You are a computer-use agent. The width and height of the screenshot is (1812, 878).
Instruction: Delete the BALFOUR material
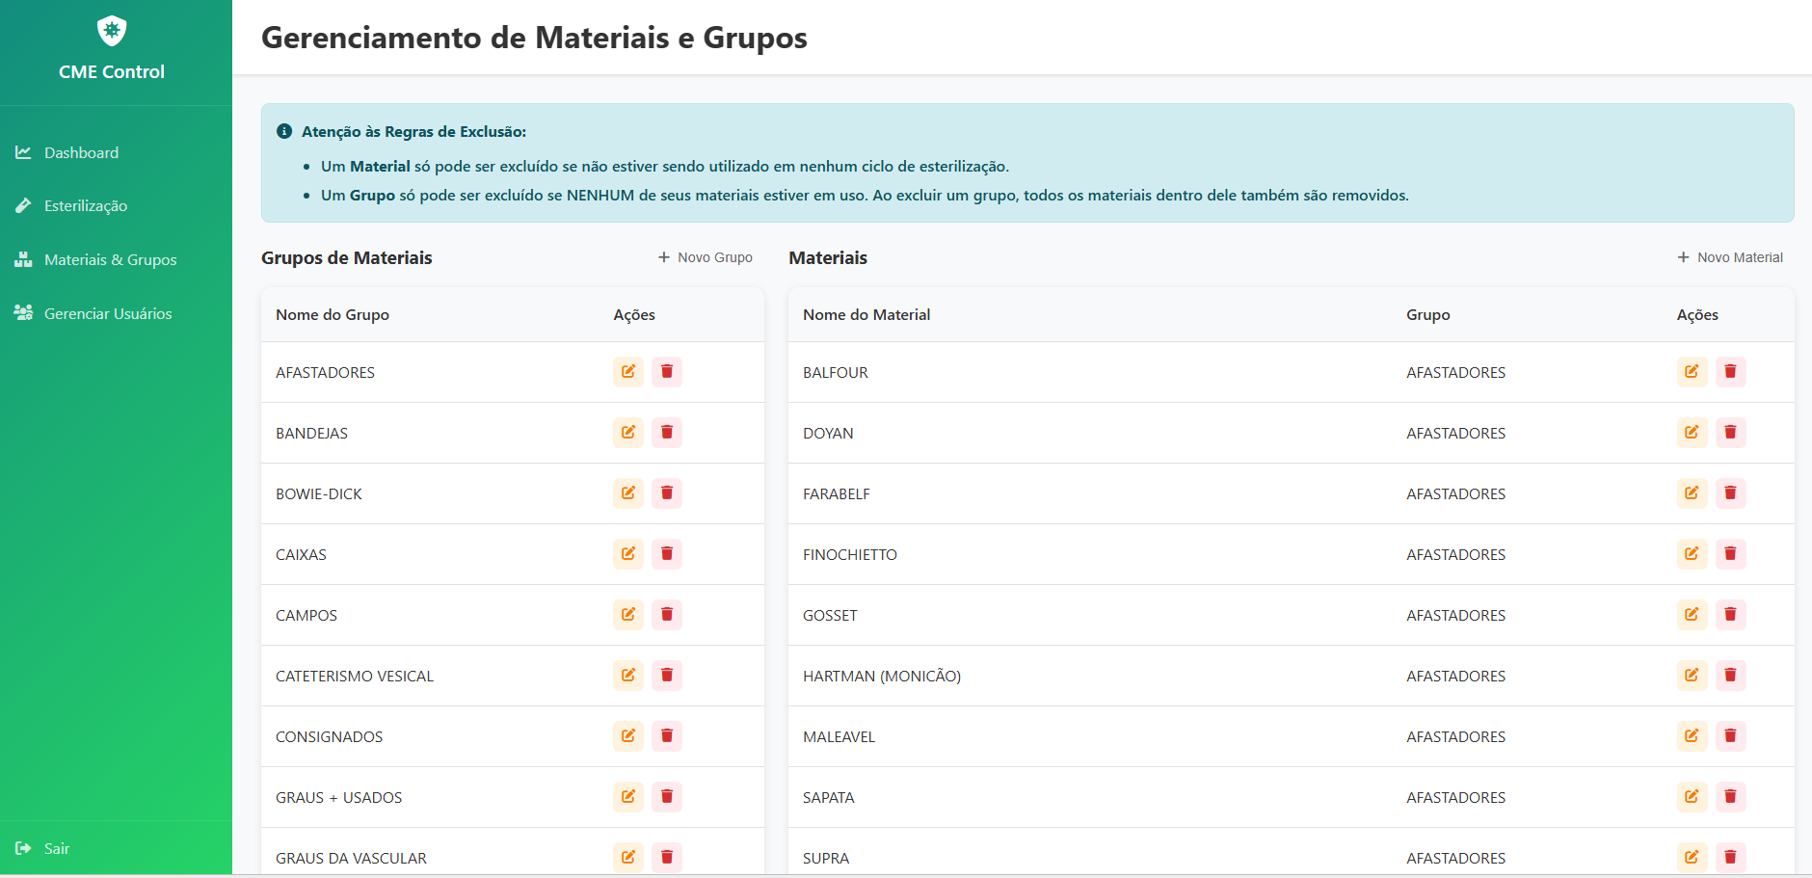pos(1730,372)
